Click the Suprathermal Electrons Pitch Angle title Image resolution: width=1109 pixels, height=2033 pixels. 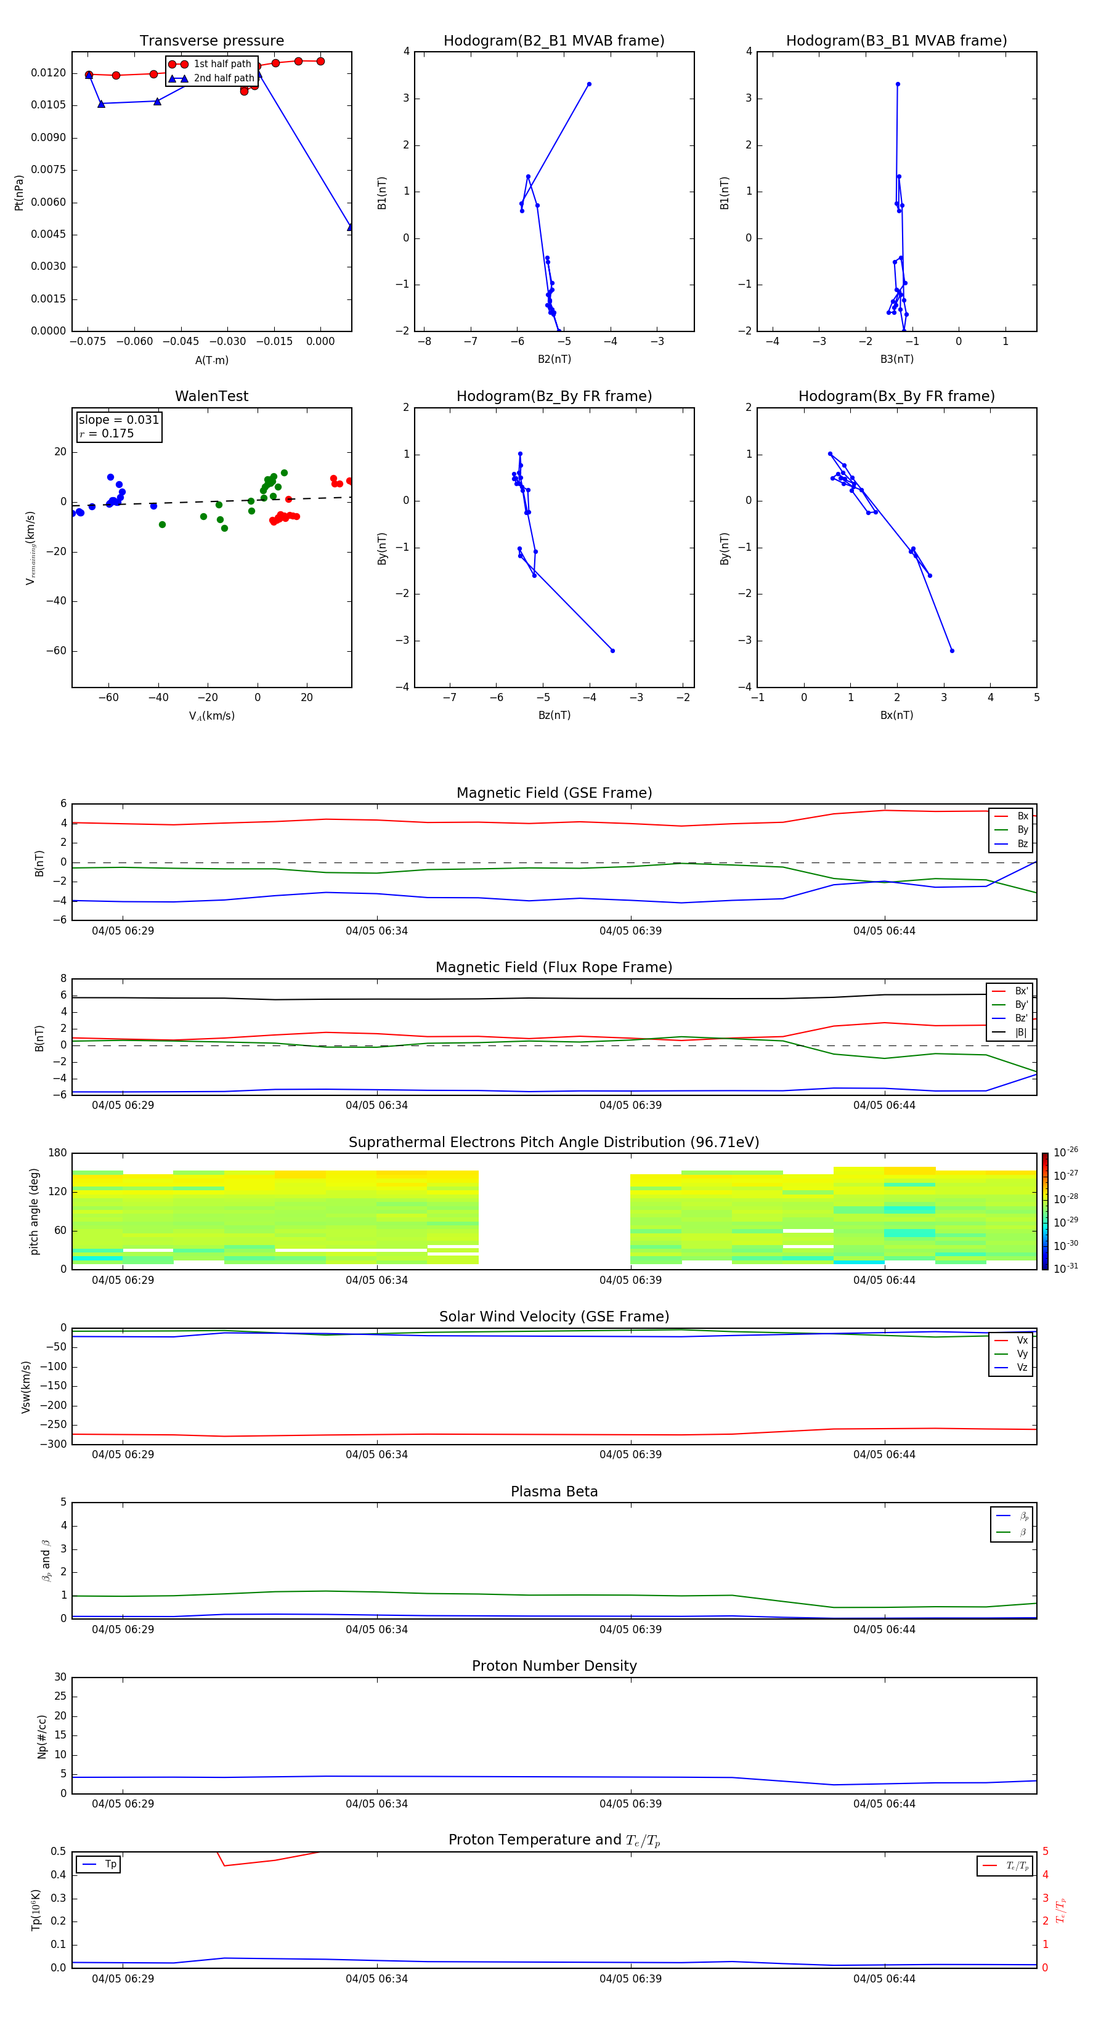tap(554, 1143)
